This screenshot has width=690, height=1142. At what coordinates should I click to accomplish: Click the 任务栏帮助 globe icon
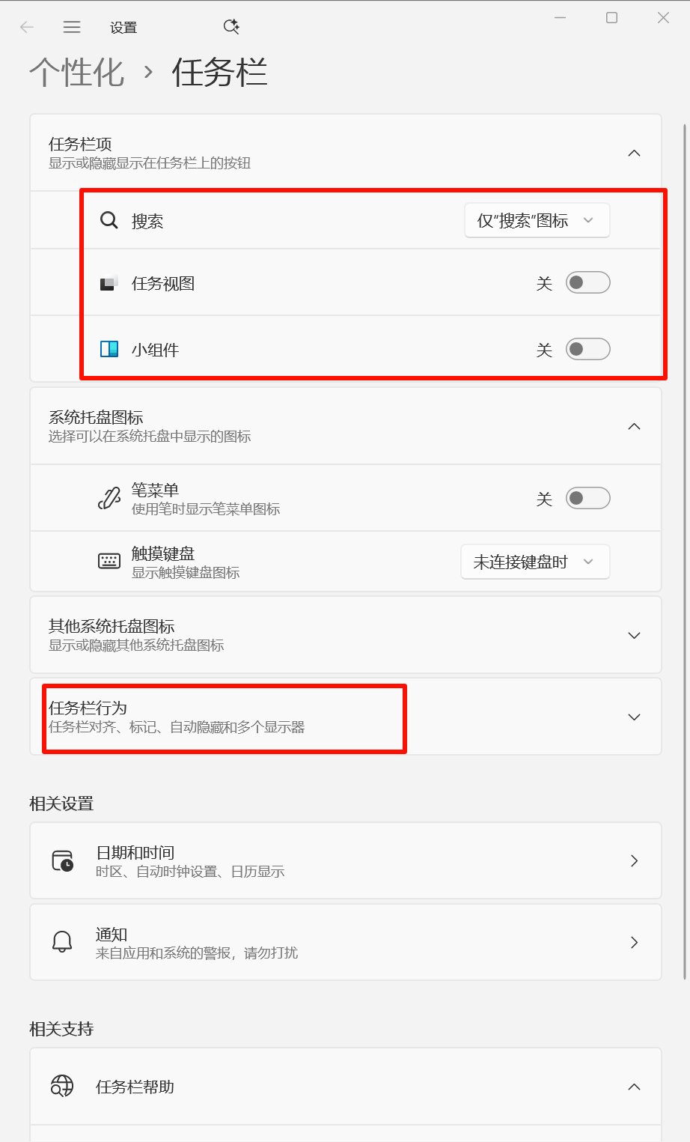click(62, 1086)
